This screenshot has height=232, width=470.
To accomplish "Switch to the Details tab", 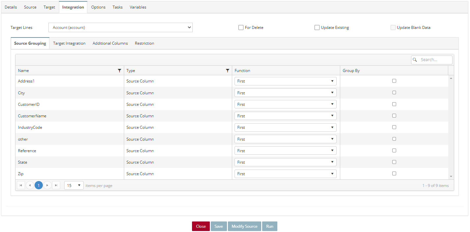I will pyautogui.click(x=11, y=7).
